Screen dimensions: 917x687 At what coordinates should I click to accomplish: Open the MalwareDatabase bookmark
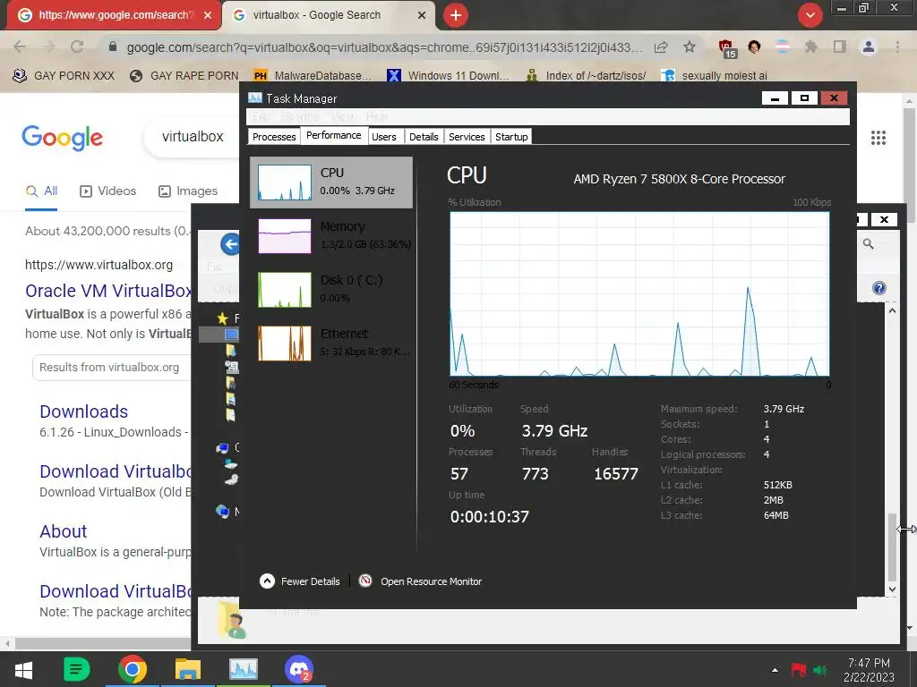(x=313, y=75)
